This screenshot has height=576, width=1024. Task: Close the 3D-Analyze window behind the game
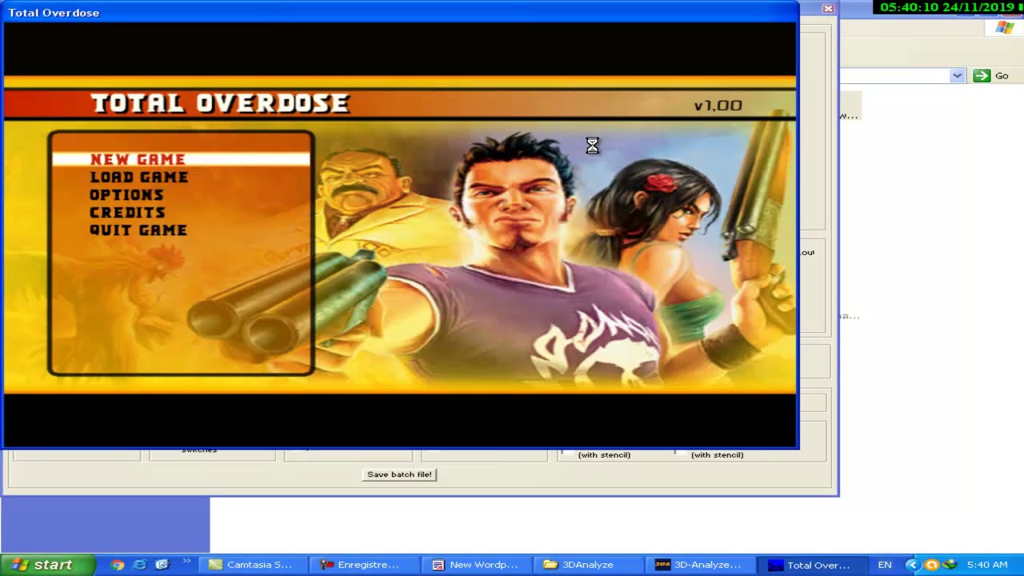[828, 8]
